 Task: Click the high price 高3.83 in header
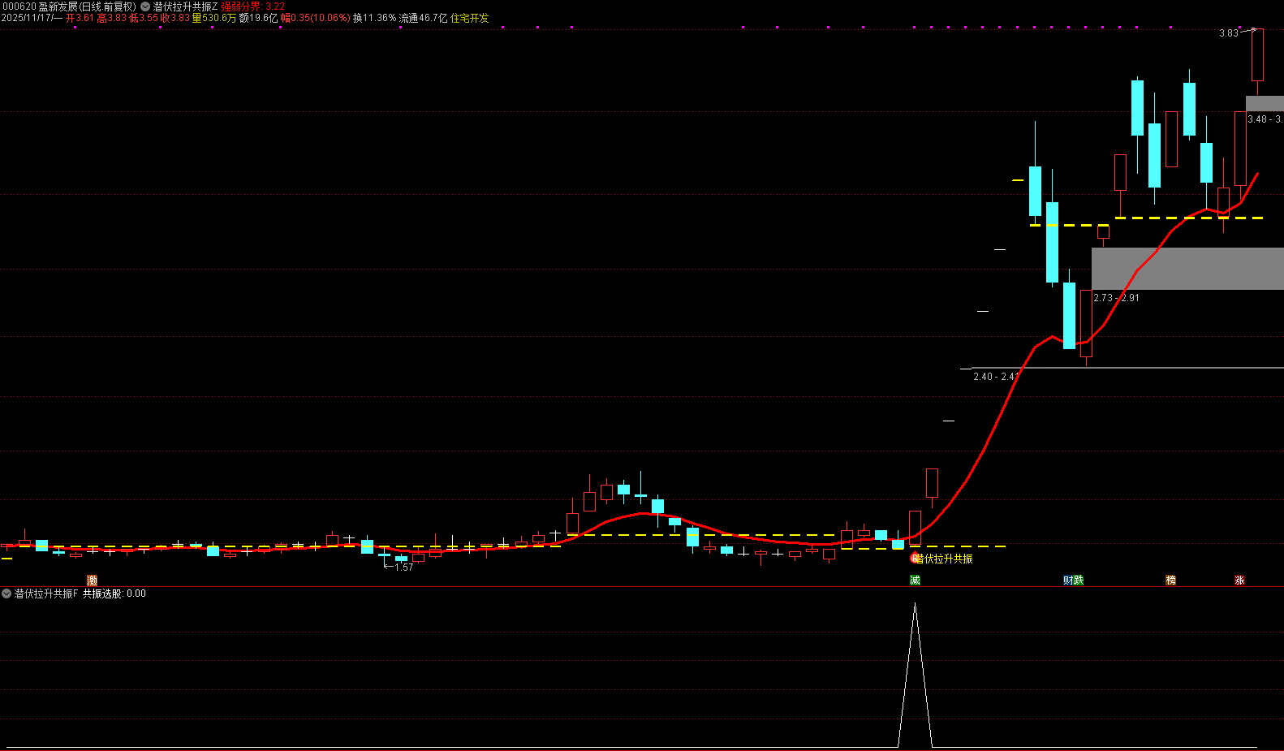(x=112, y=18)
